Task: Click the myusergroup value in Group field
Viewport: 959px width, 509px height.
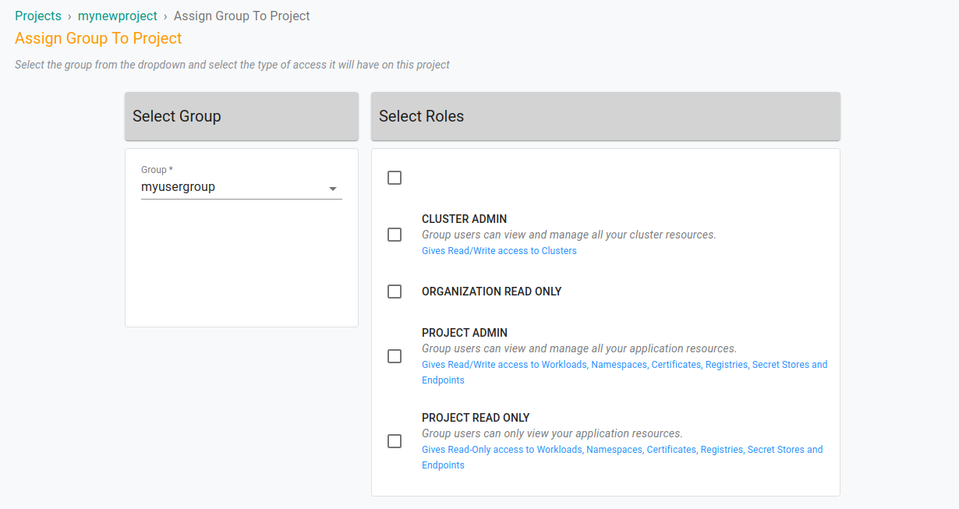Action: pos(178,187)
